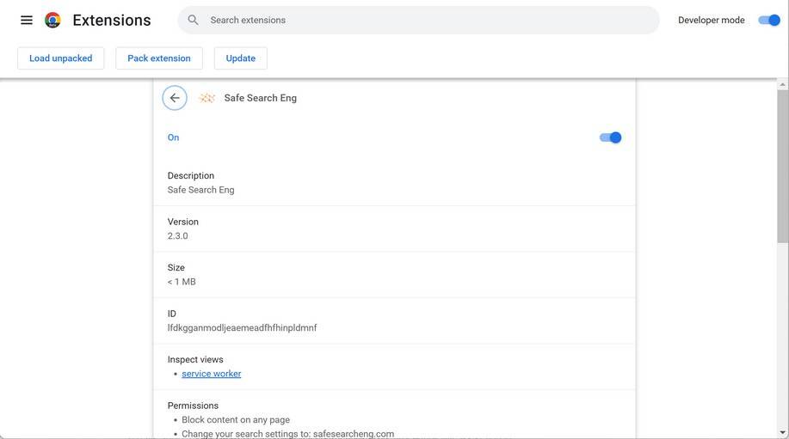Go back using the arrow button
789x439 pixels.
(x=175, y=98)
